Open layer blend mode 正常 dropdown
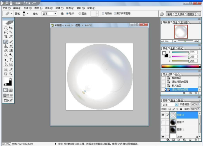 pos(176,105)
